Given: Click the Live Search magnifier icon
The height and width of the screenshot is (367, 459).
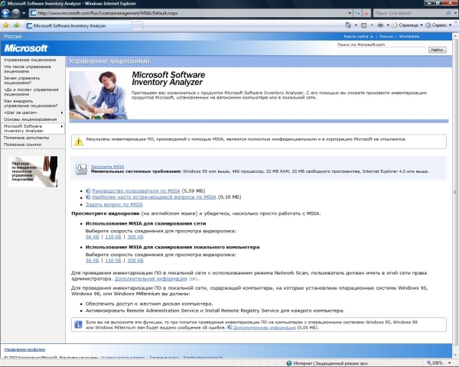Looking at the screenshot, I should coord(448,13).
